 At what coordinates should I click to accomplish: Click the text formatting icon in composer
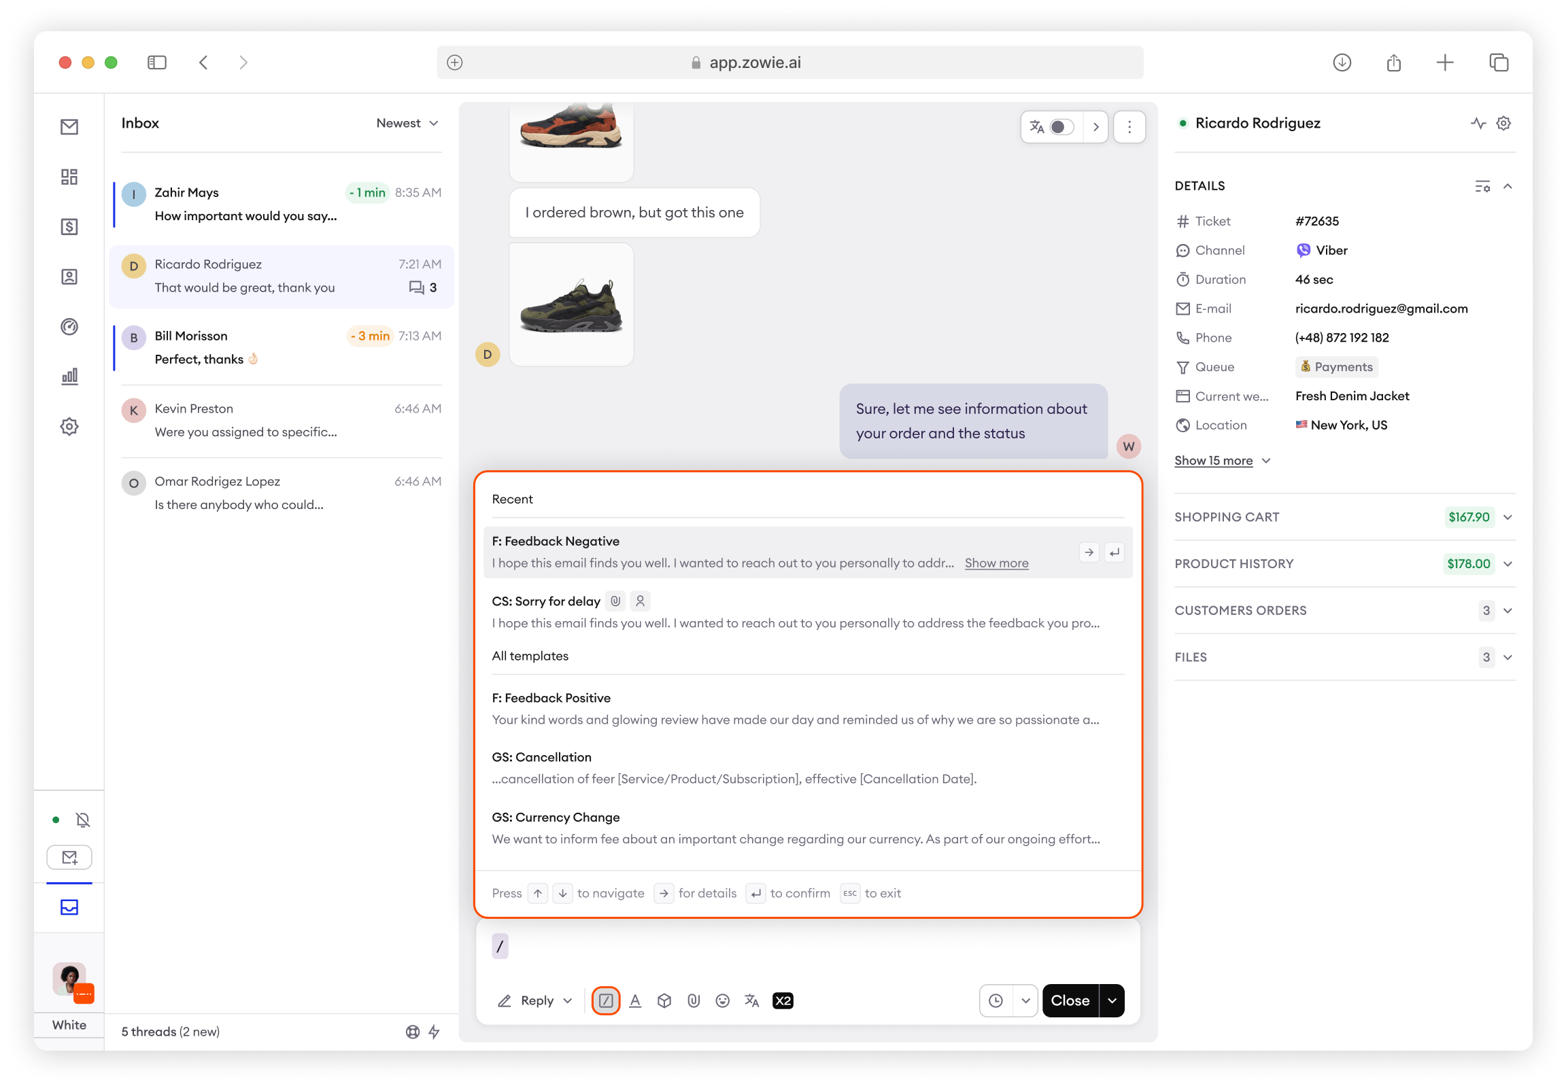tap(634, 1001)
